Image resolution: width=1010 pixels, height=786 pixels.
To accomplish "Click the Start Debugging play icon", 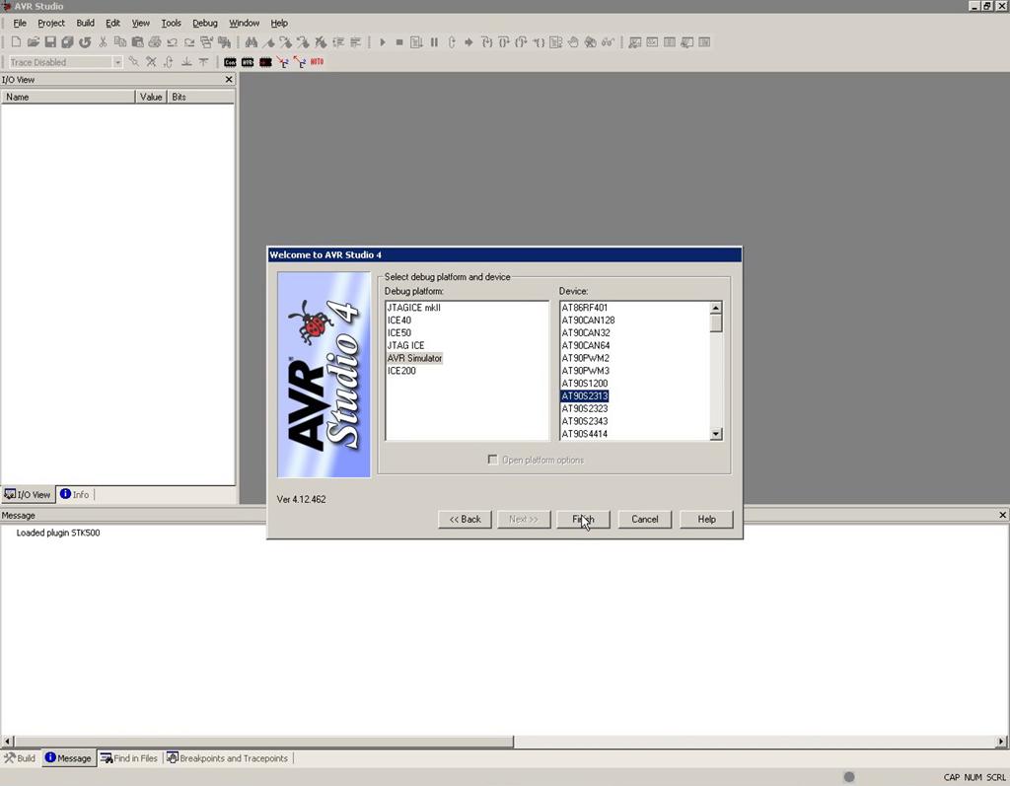I will click(x=382, y=42).
